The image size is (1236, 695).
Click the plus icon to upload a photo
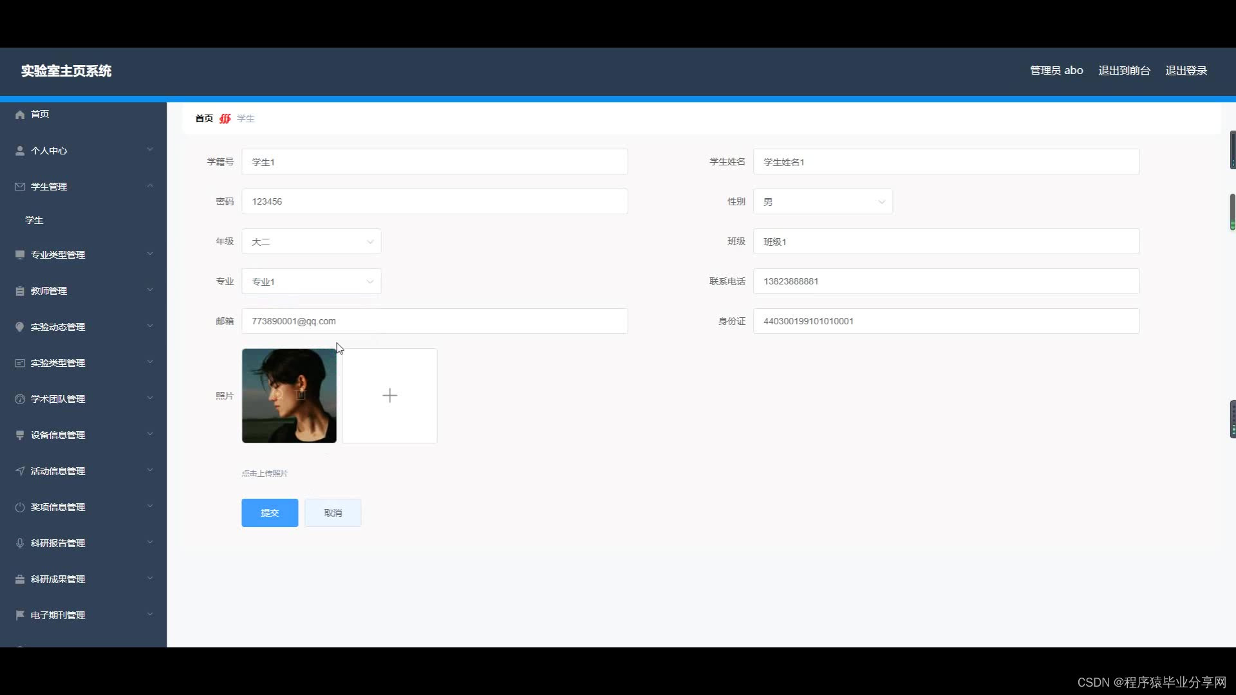(x=389, y=396)
